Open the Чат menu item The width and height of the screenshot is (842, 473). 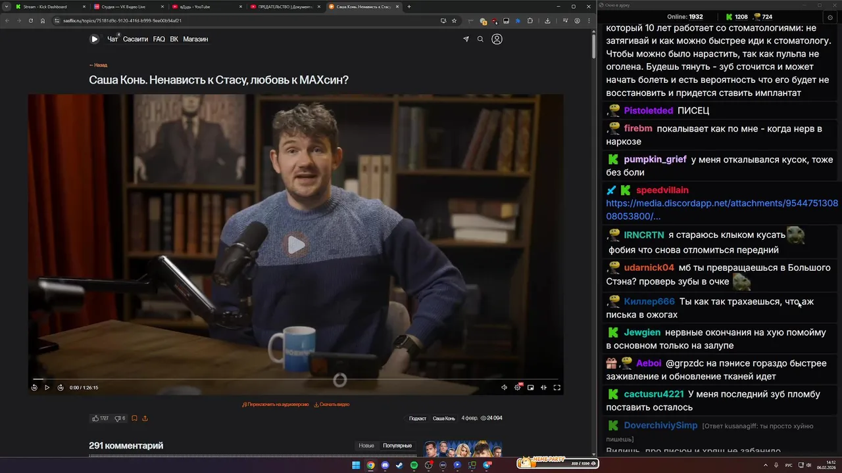(x=112, y=39)
